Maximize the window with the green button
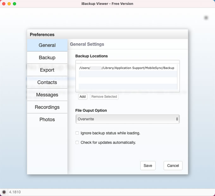 tap(15, 4)
